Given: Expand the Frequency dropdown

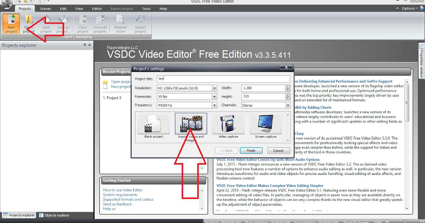Looking at the screenshot, I should [x=214, y=105].
